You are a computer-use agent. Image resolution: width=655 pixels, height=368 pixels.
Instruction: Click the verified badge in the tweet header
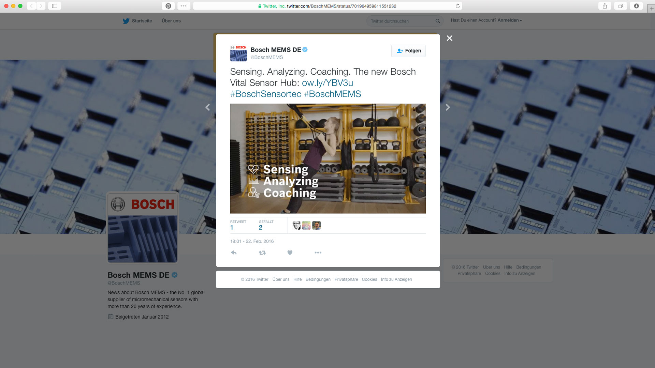305,49
